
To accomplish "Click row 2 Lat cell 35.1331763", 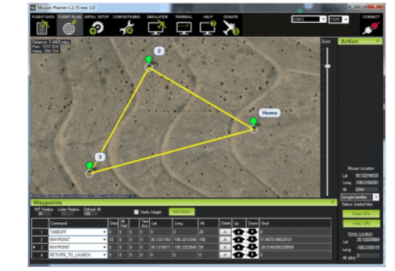I will (x=161, y=239).
